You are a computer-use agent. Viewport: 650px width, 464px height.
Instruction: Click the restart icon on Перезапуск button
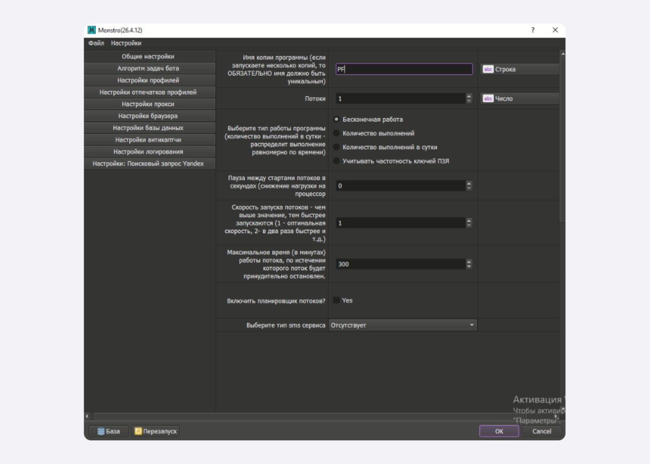138,431
